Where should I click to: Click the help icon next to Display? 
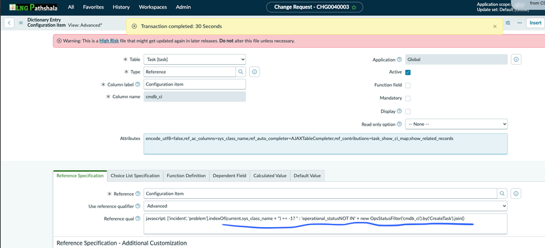(x=399, y=111)
